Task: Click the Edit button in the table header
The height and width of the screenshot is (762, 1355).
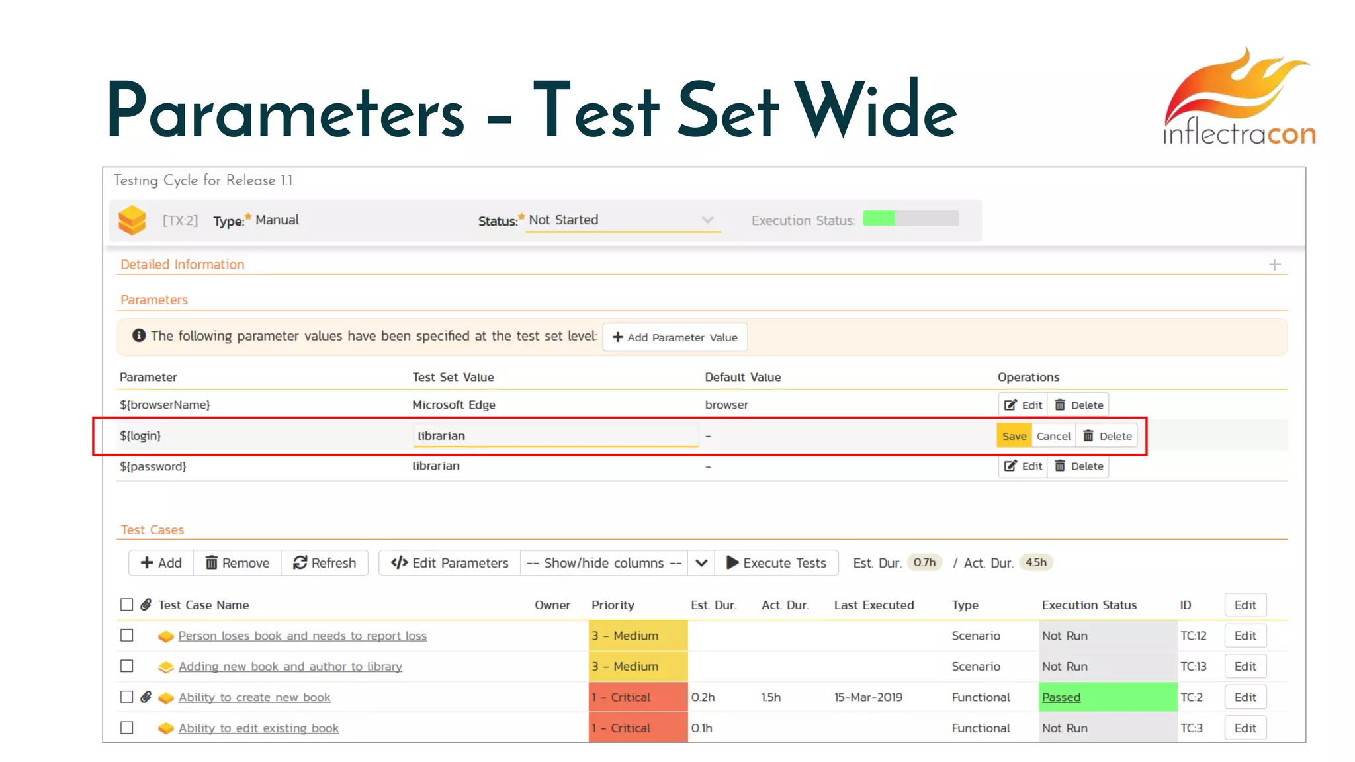Action: click(x=1245, y=605)
